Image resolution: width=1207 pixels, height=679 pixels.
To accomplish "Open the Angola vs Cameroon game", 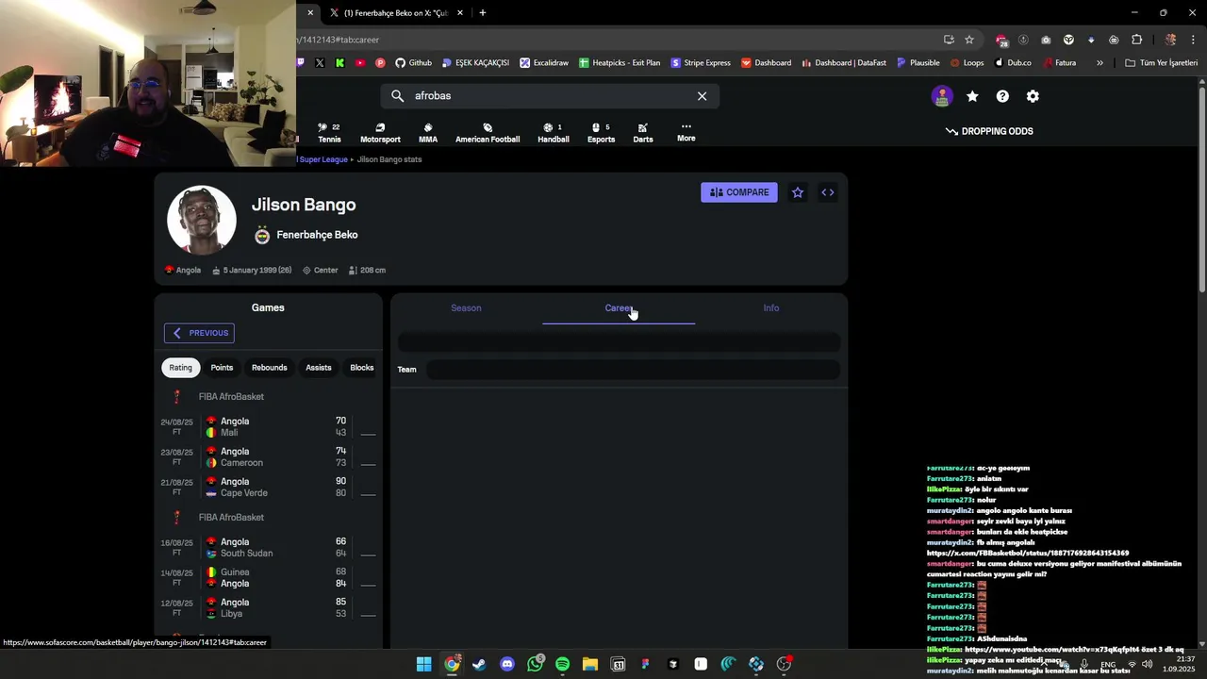I will point(269,457).
